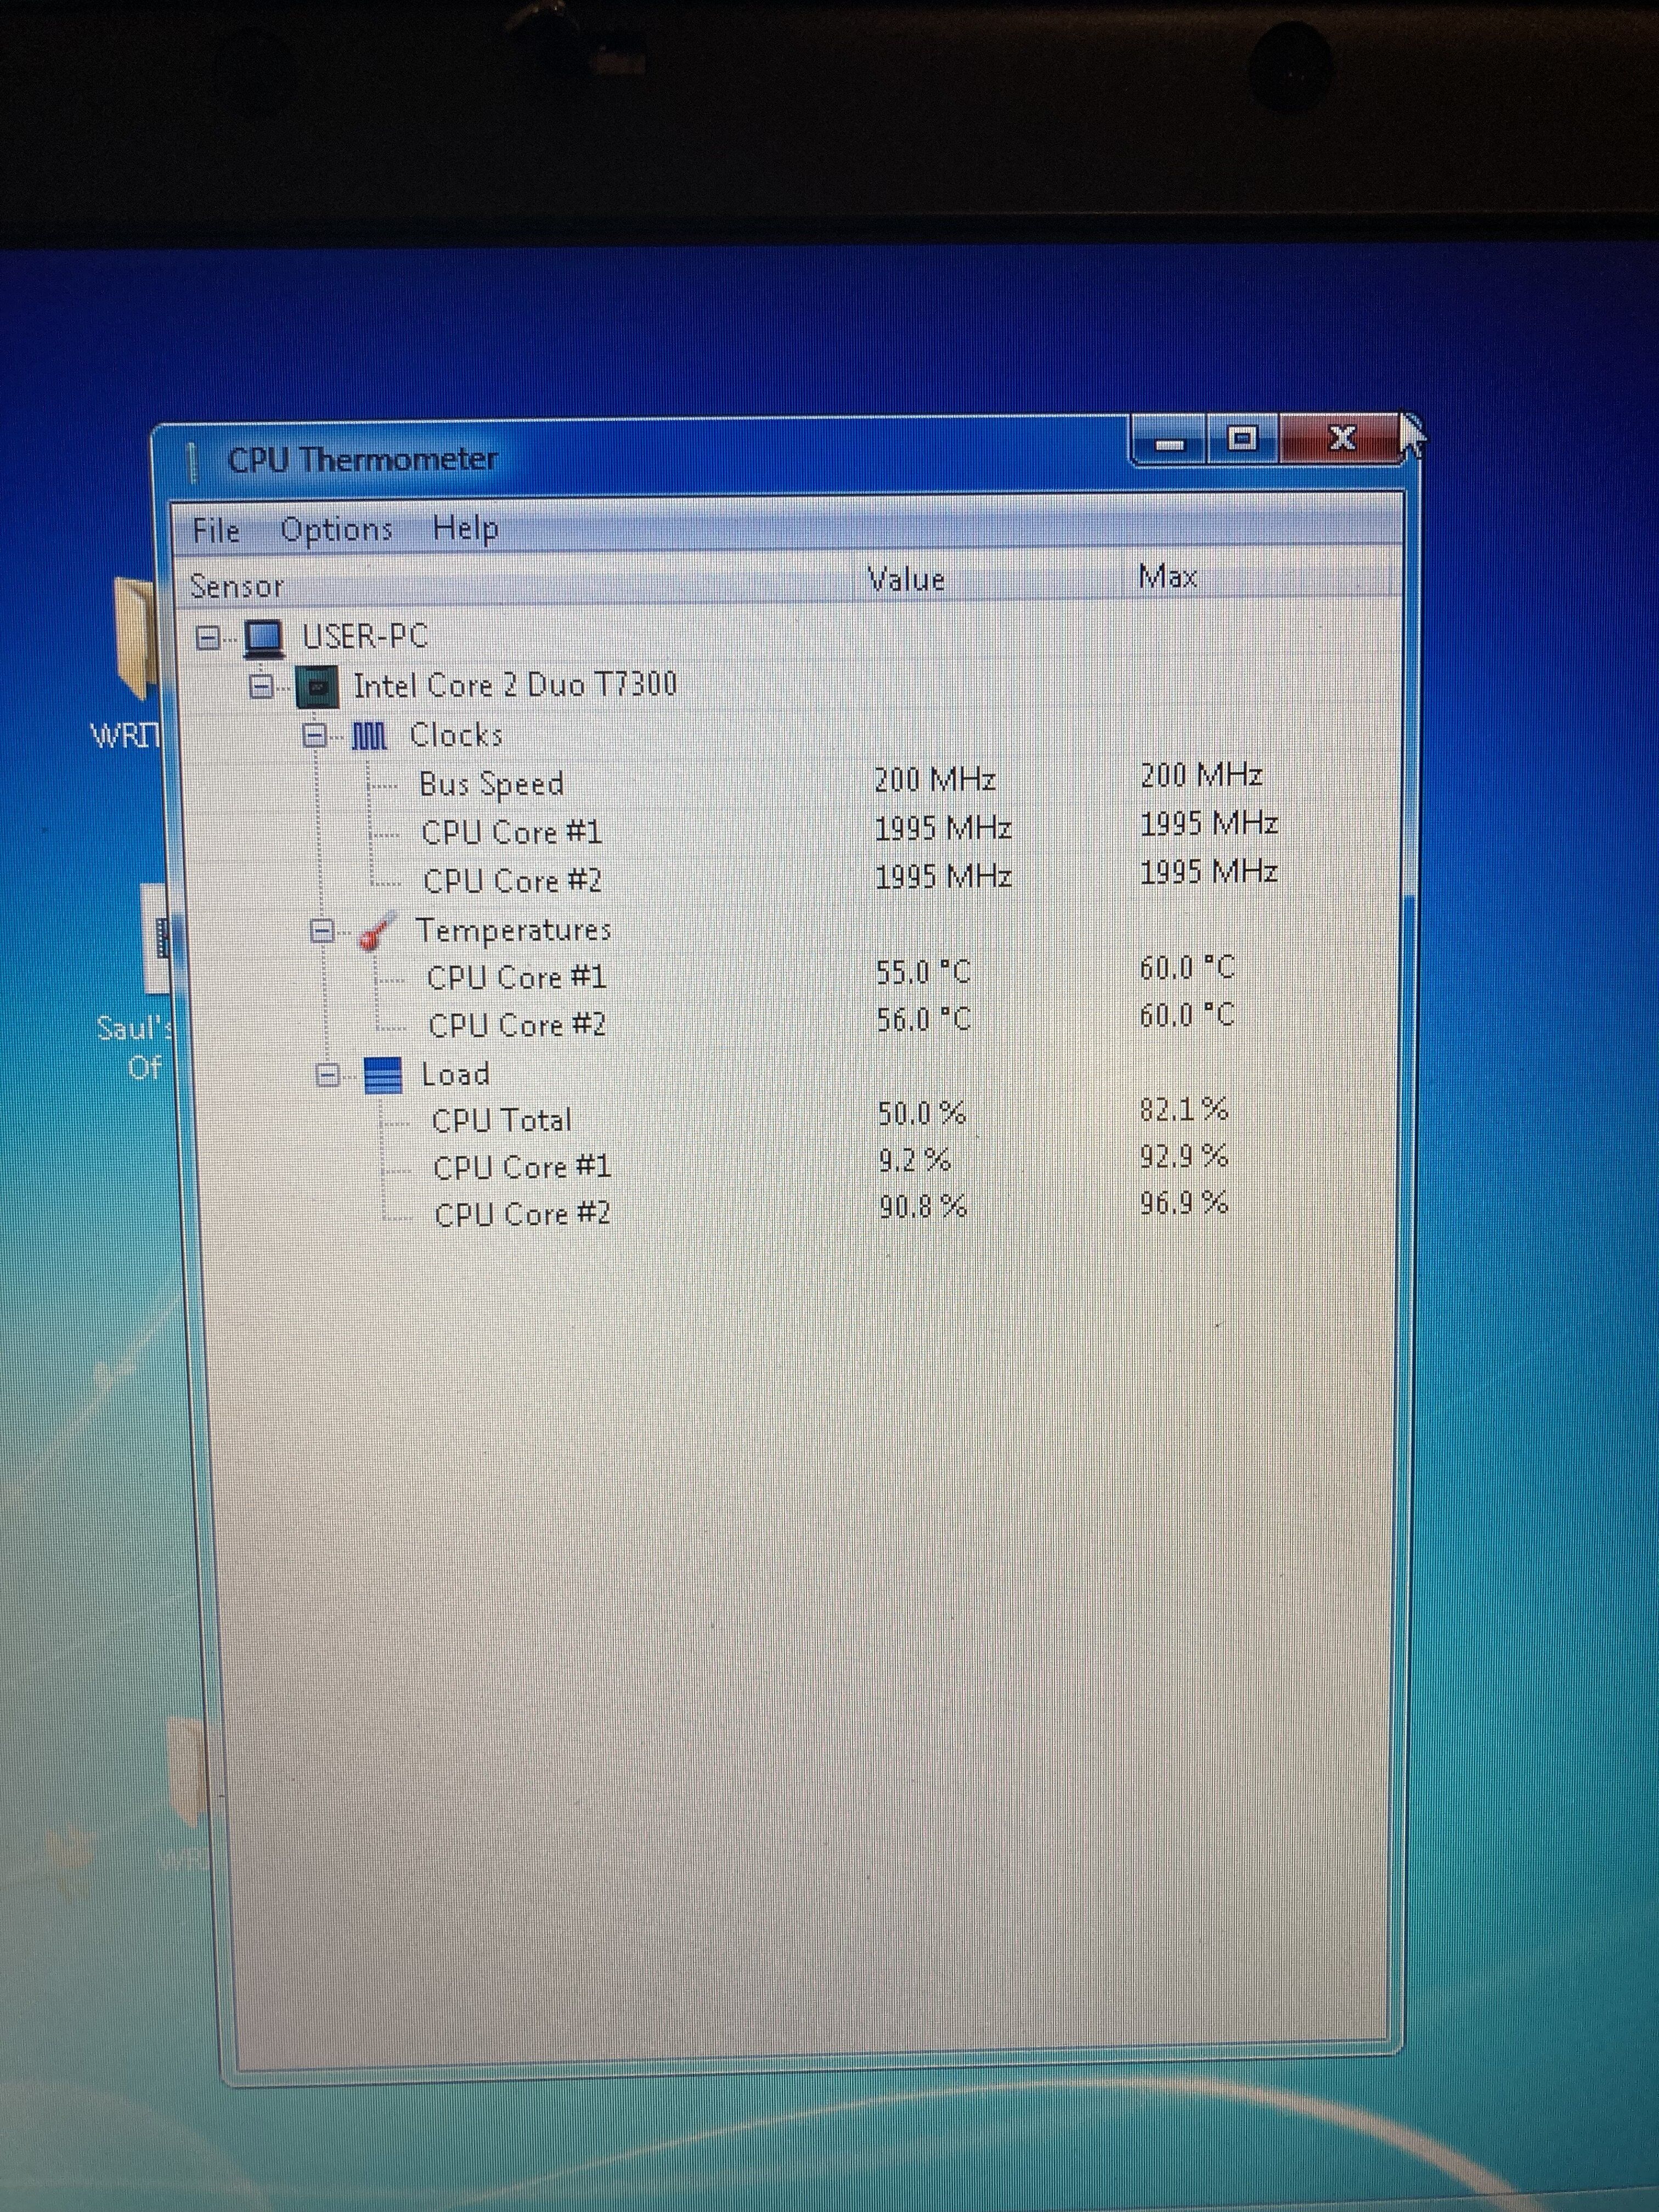Select the CPU Total load row

click(x=790, y=1118)
